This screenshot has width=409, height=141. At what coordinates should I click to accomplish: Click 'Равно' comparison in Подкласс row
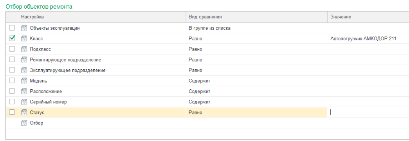[195, 49]
